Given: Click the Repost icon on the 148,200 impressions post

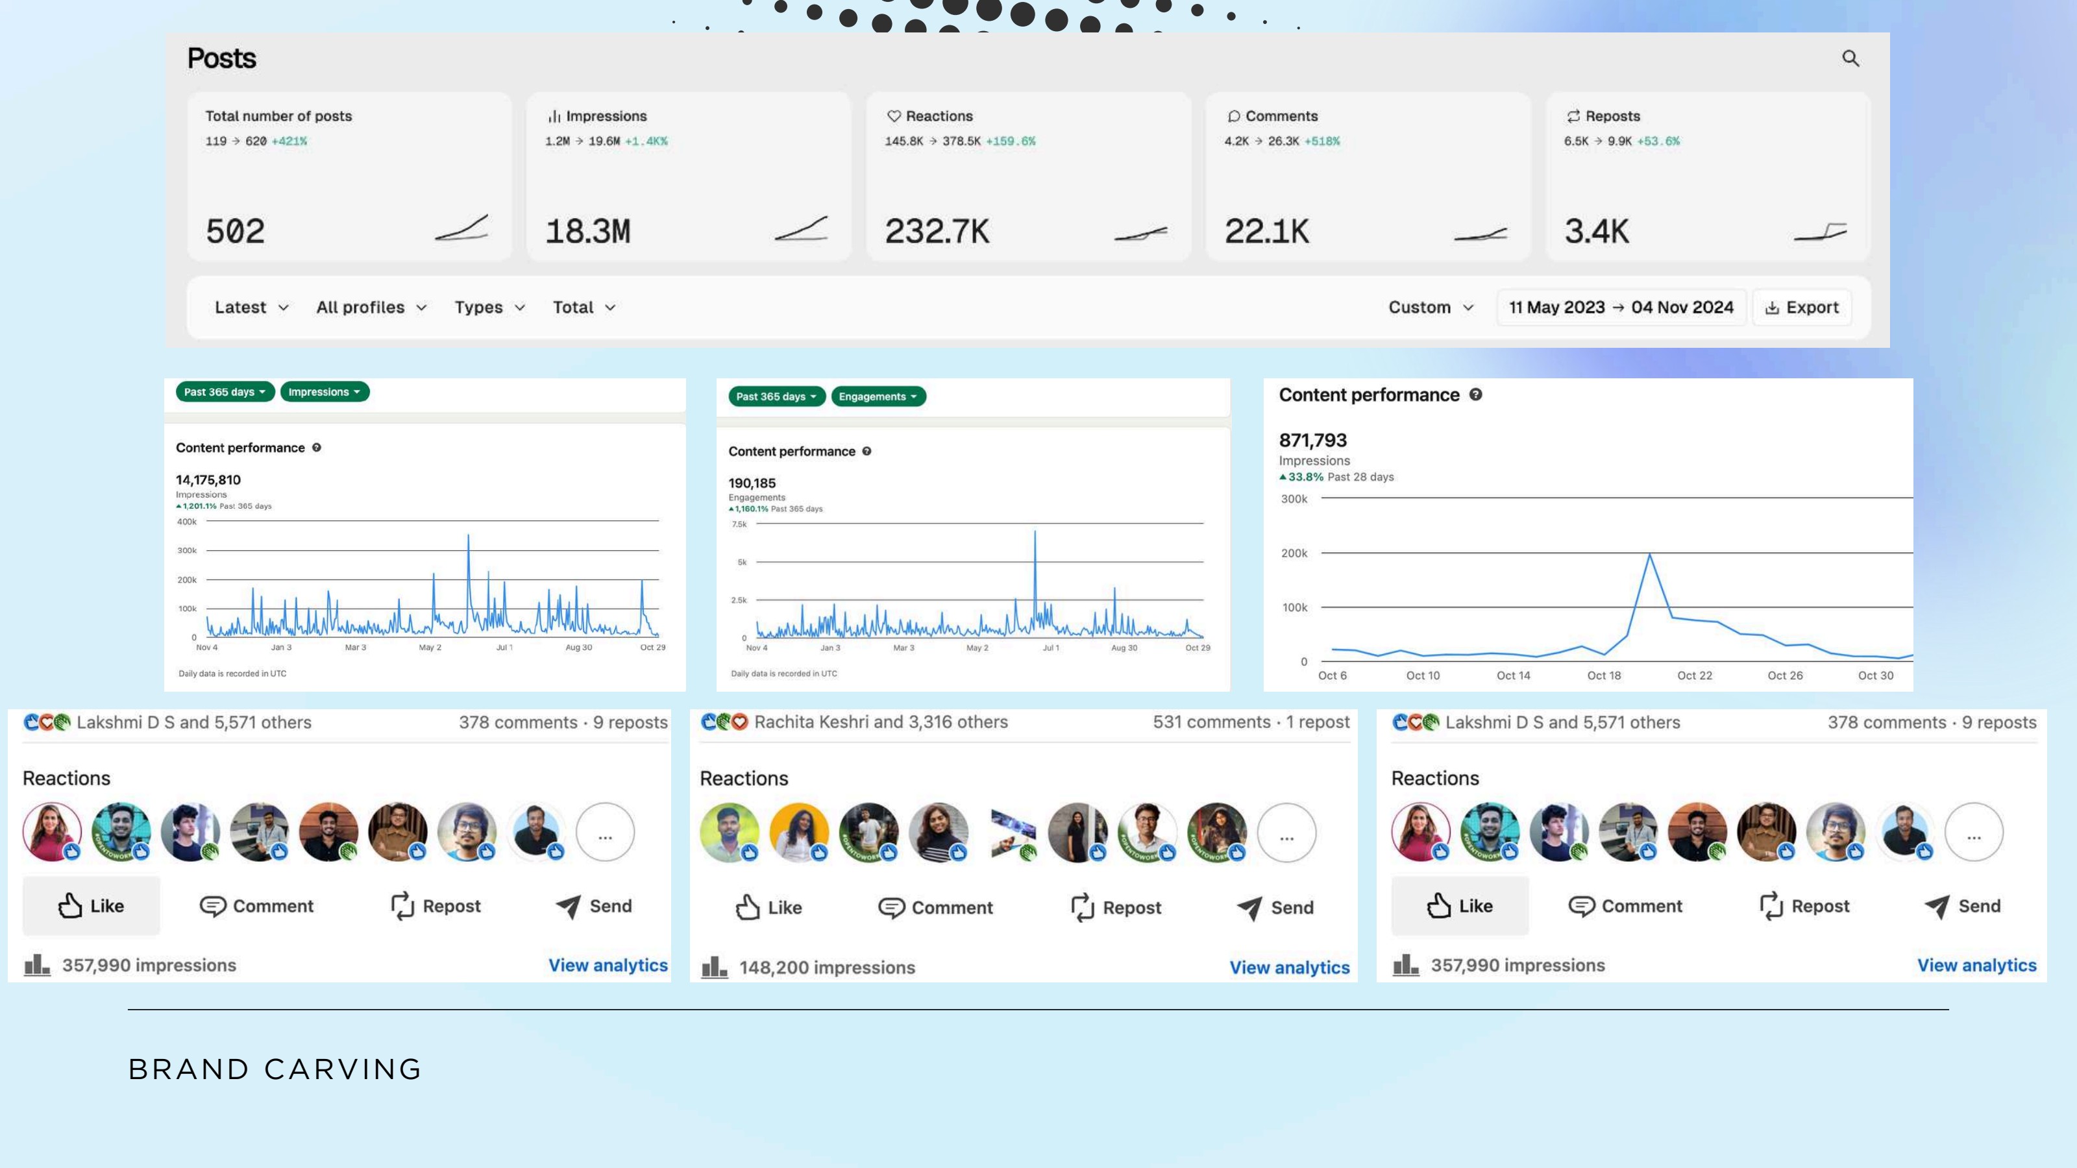Looking at the screenshot, I should click(x=1082, y=907).
